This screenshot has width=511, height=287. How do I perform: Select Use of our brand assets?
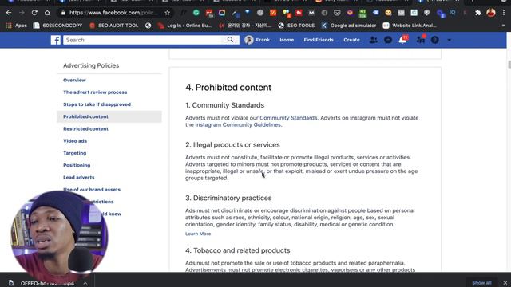point(92,190)
